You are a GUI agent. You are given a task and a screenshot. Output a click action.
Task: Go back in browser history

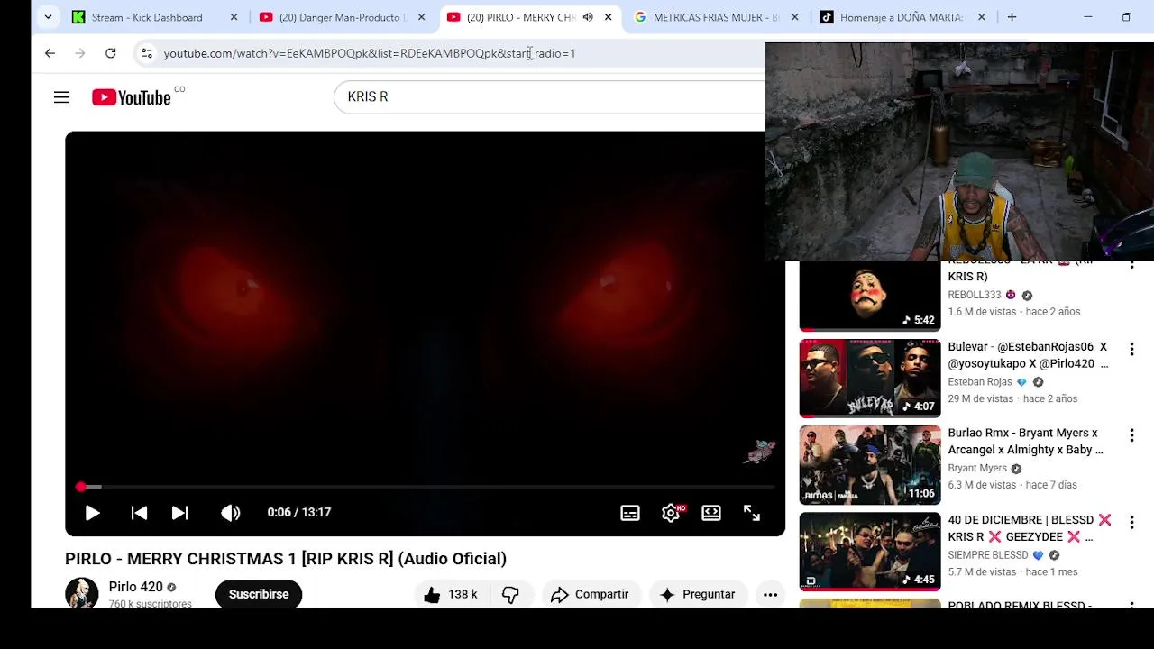coord(50,53)
